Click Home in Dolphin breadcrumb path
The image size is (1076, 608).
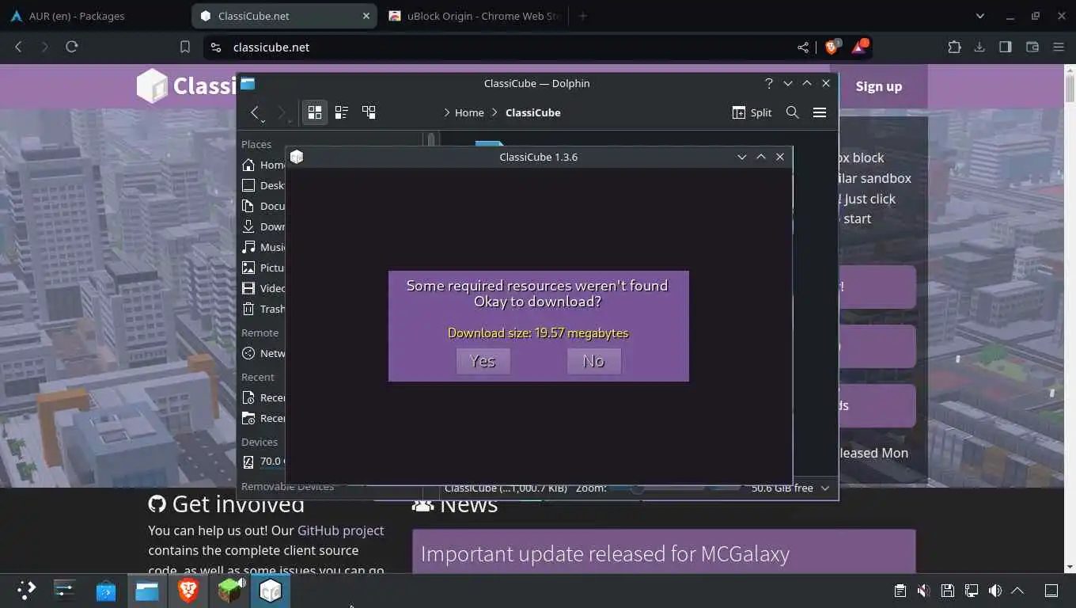coord(469,112)
